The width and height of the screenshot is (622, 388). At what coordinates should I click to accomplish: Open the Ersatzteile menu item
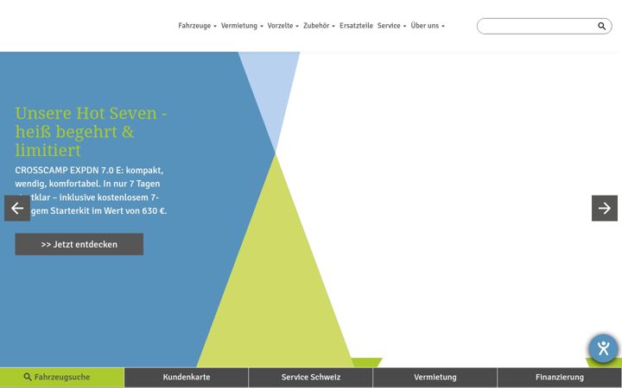click(x=356, y=26)
